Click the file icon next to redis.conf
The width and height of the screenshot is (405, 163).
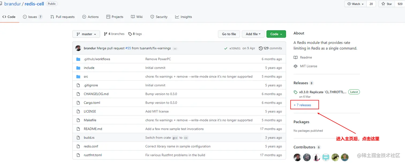coord(78,146)
